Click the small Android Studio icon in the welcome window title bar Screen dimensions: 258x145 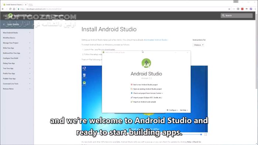[104, 53]
